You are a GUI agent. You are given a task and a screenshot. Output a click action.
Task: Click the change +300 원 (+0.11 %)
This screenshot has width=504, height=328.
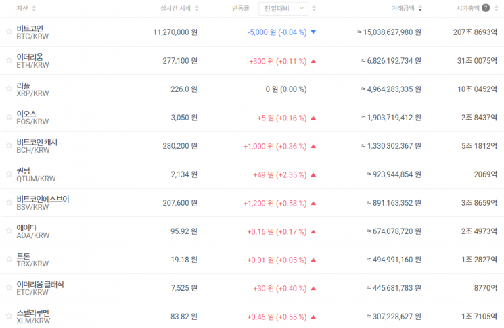pos(278,61)
